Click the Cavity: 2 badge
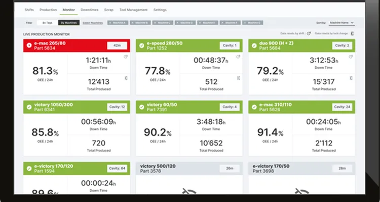 (342, 45)
